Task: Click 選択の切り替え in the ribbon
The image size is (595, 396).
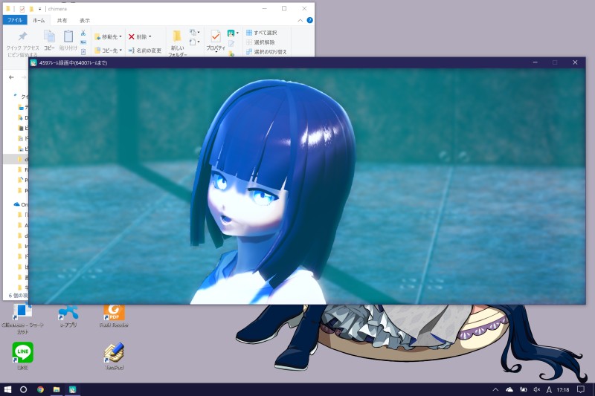Action: point(266,51)
